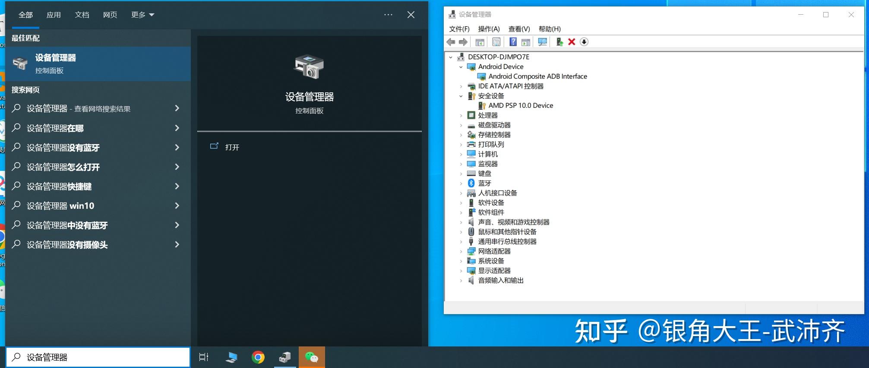Screen dimensions: 869x368
Task: Expand arrow for 设备管理器中没有蓝牙 suggestion
Action: [177, 225]
